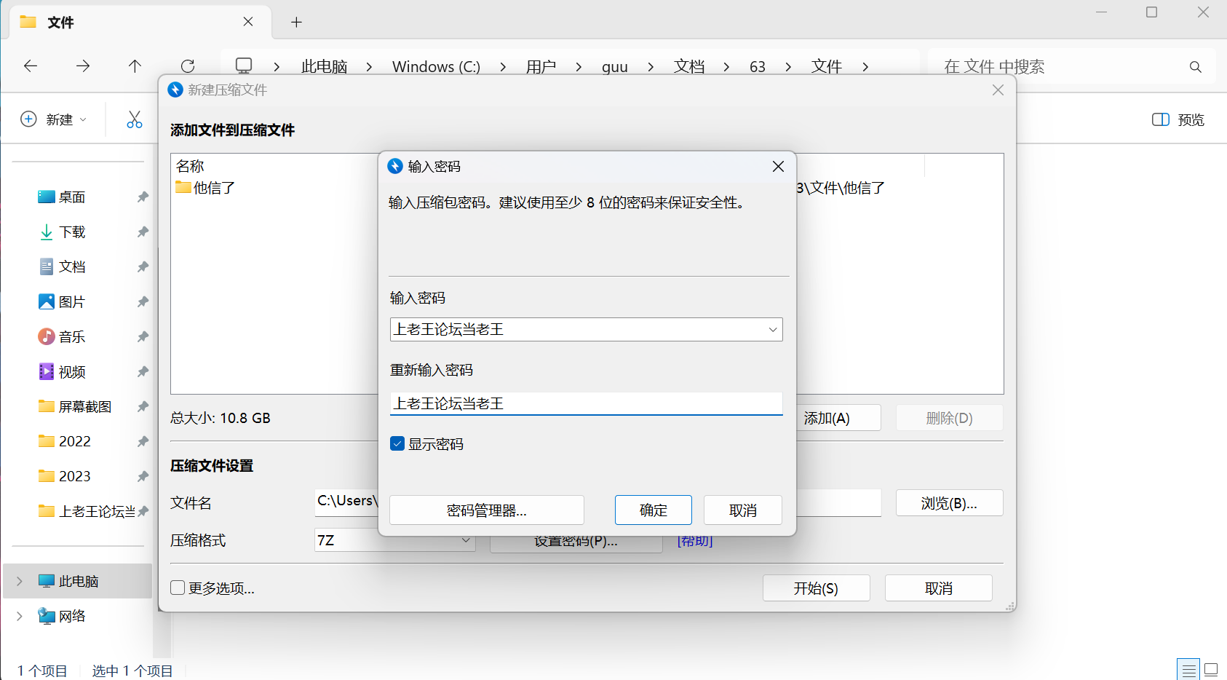This screenshot has width=1227, height=680.
Task: Open a new Explorer tab with plus
Action: coord(296,22)
